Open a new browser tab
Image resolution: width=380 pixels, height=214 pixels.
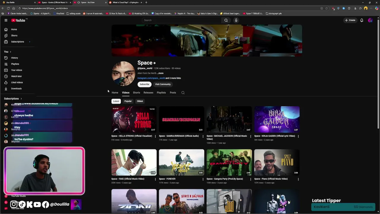pos(146,2)
